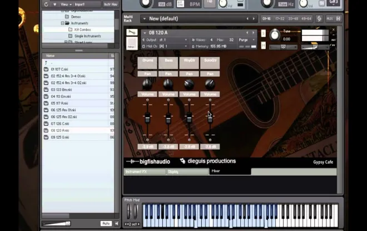Click the Import button
Viewport: 367px width, 231px height.
[80, 4]
